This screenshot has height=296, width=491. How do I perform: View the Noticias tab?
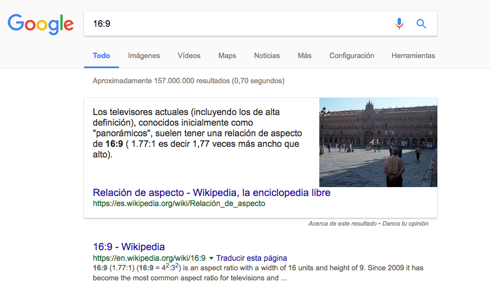pyautogui.click(x=267, y=56)
